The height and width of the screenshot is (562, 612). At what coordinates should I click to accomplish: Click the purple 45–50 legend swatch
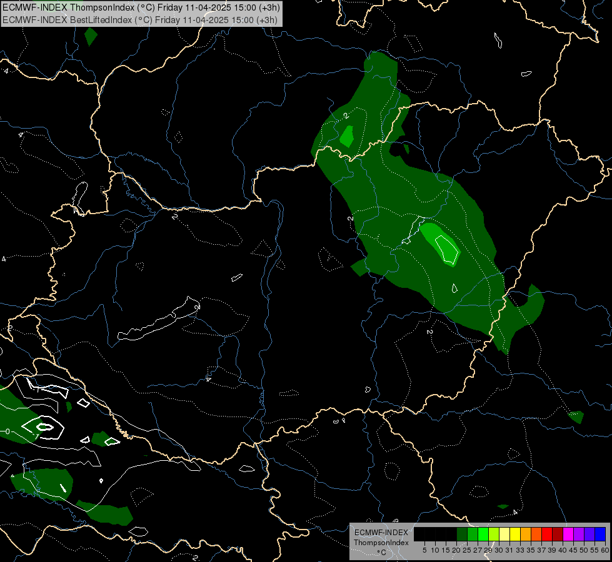tap(579, 534)
